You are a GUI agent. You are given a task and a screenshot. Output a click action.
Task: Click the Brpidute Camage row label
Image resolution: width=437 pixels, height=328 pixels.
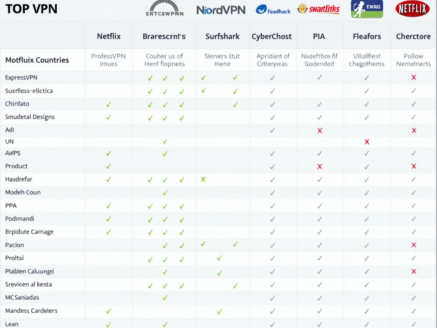point(29,232)
